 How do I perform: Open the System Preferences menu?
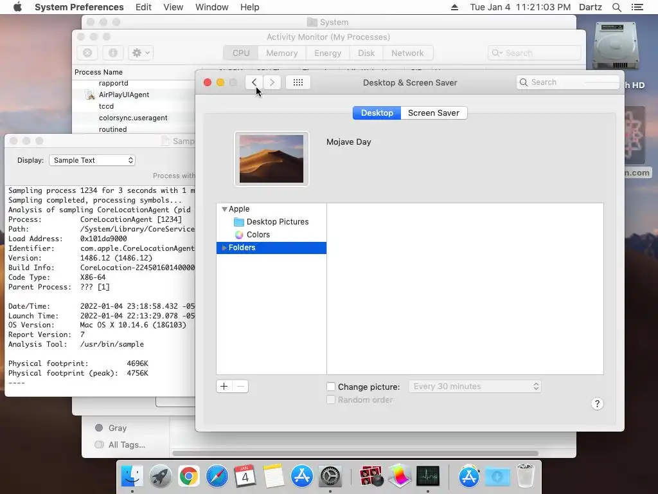79,7
